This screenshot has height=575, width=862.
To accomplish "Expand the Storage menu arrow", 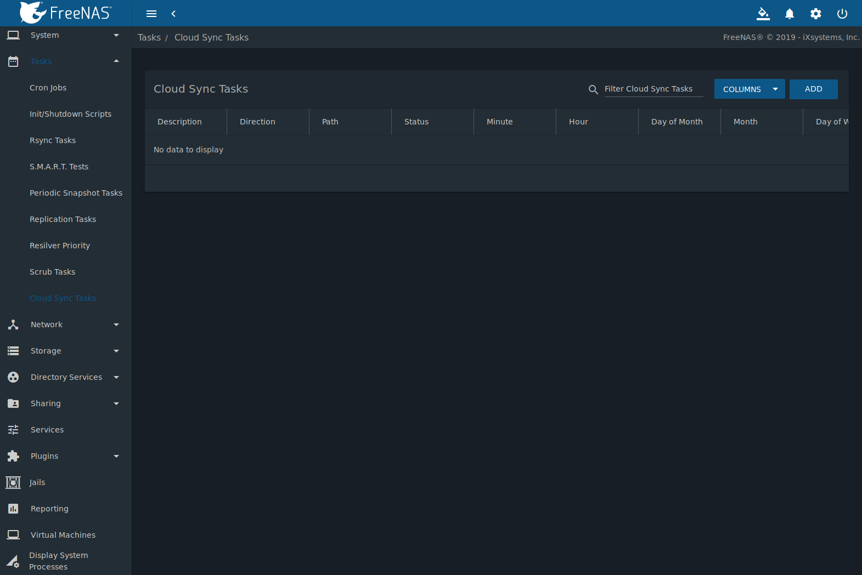I will [116, 351].
